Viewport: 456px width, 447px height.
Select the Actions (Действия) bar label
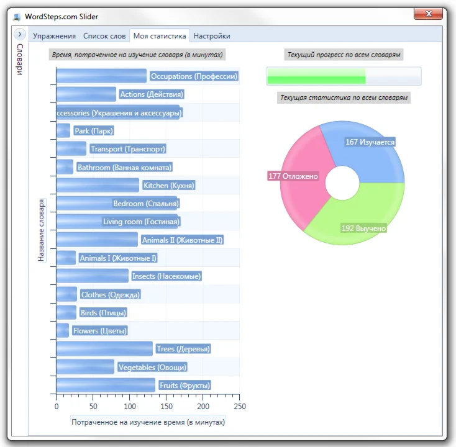click(x=152, y=94)
